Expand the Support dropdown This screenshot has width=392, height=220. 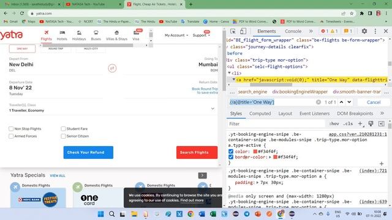pos(202,35)
